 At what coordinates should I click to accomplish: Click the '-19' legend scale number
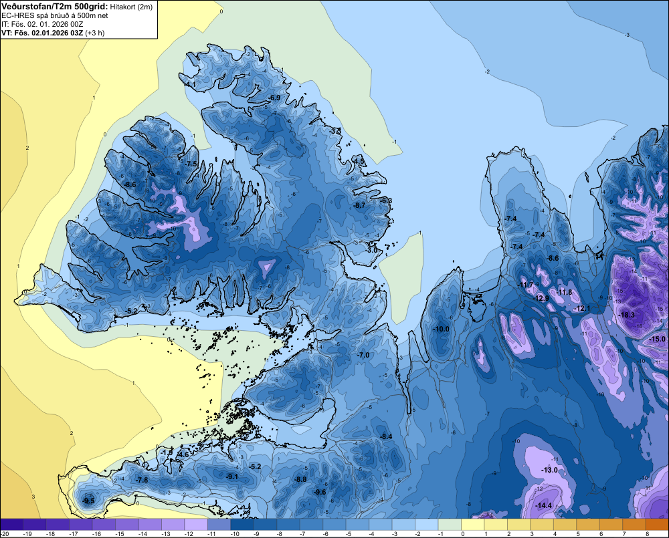tap(28, 534)
